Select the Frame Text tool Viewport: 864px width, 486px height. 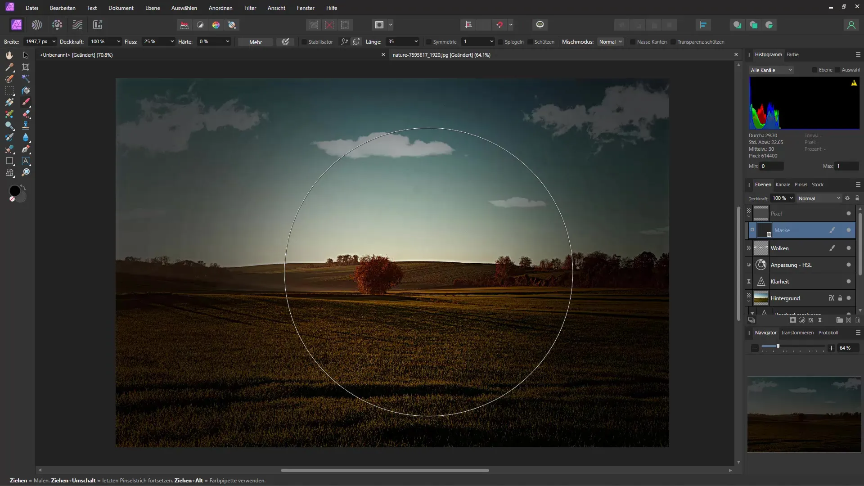(x=26, y=161)
